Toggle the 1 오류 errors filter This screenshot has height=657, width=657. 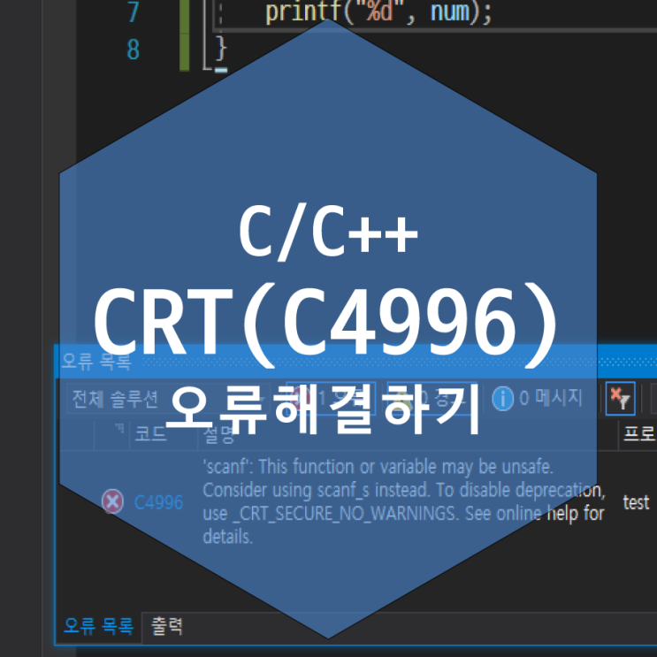point(330,398)
